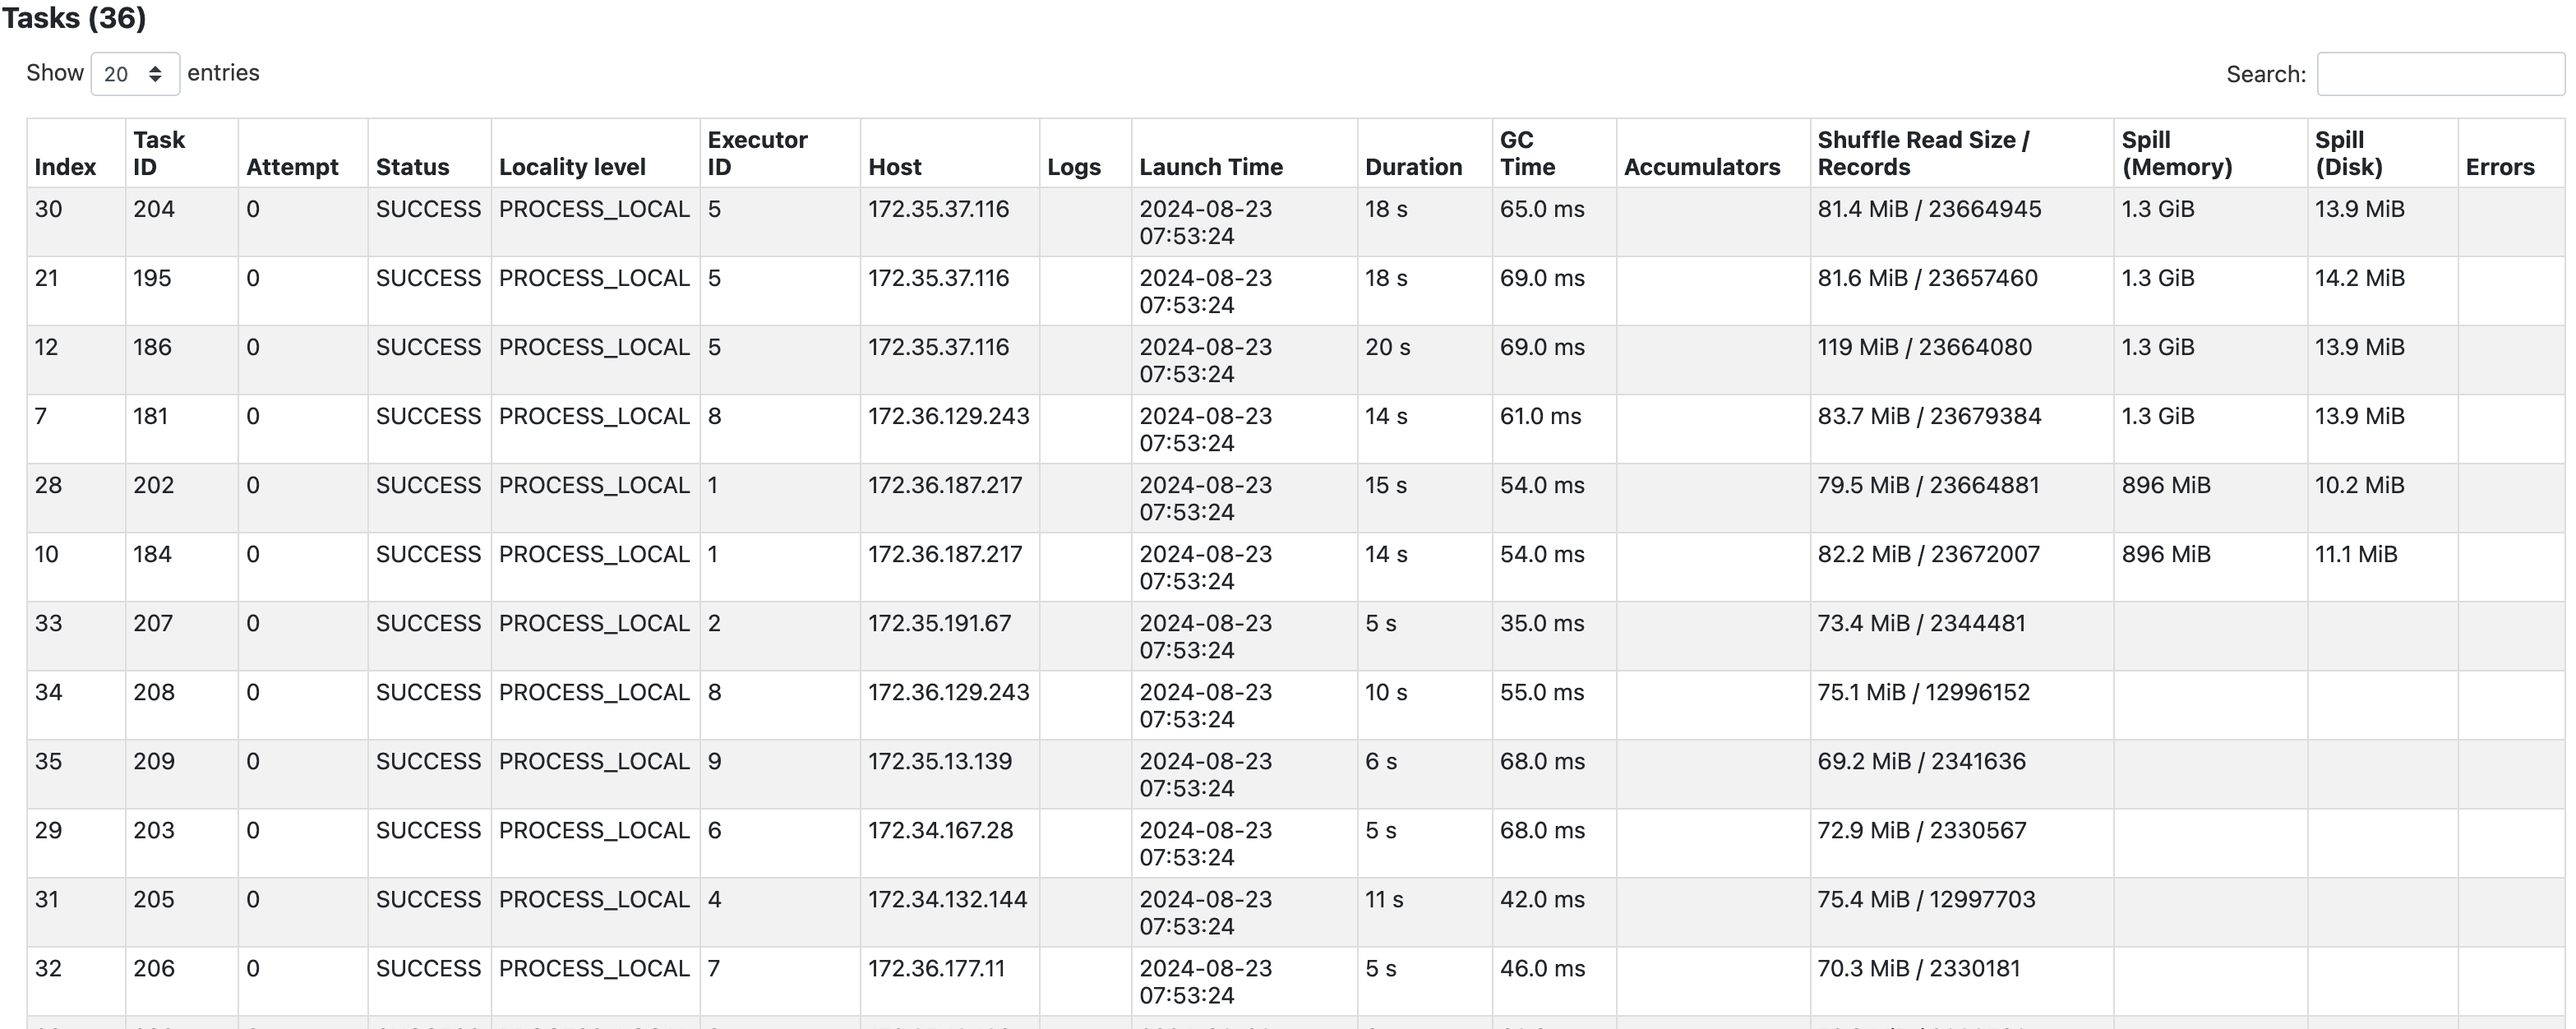2576x1029 pixels.
Task: Click the stepper arrows beside entries selector
Action: [156, 73]
